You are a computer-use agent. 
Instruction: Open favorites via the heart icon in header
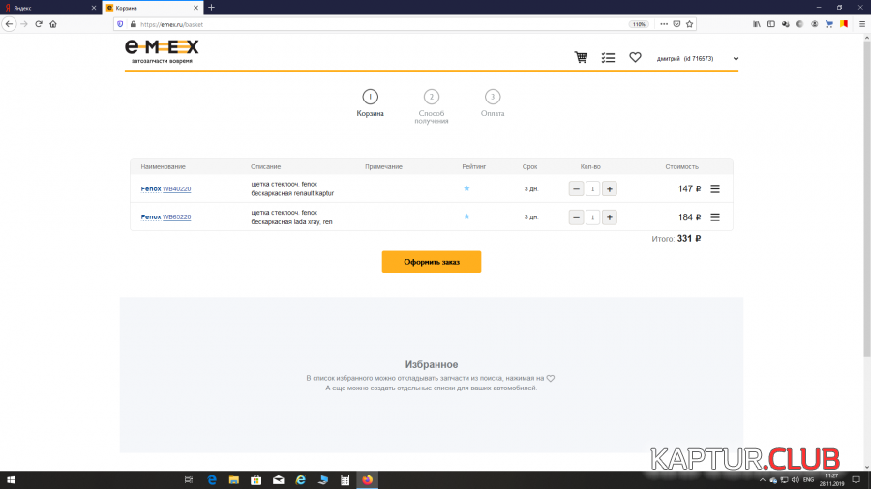(635, 58)
